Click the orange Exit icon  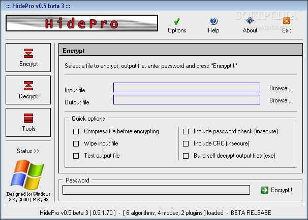(286, 25)
